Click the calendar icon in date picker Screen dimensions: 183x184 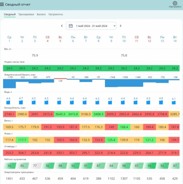[71, 26]
